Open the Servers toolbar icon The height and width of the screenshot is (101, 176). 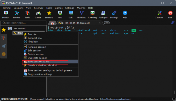[x=17, y=15]
